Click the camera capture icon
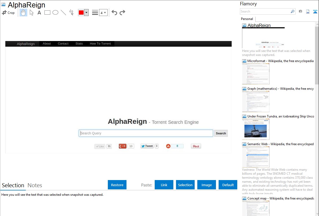This screenshot has width=319, height=216. pos(300,11)
